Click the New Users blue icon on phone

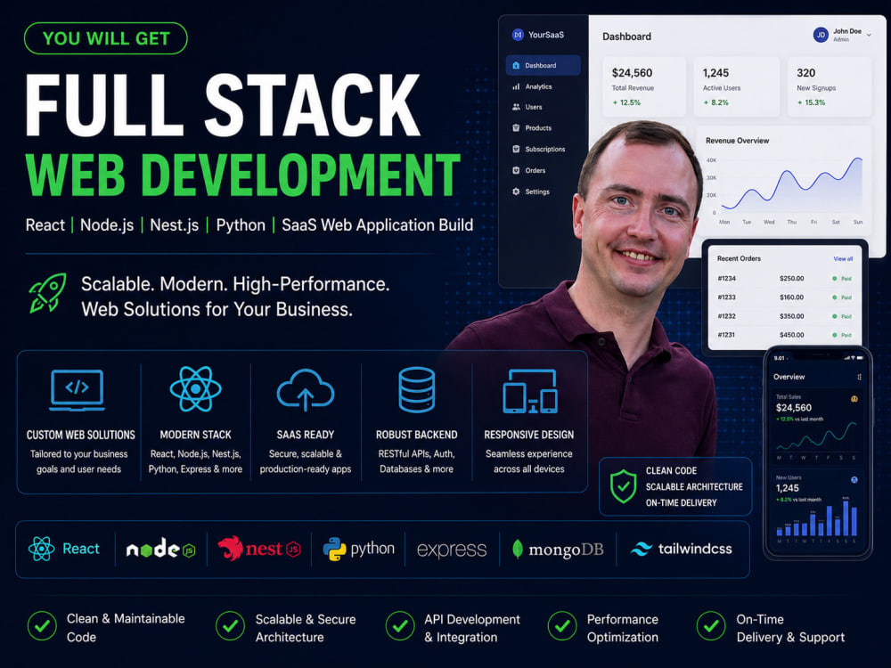coord(854,480)
